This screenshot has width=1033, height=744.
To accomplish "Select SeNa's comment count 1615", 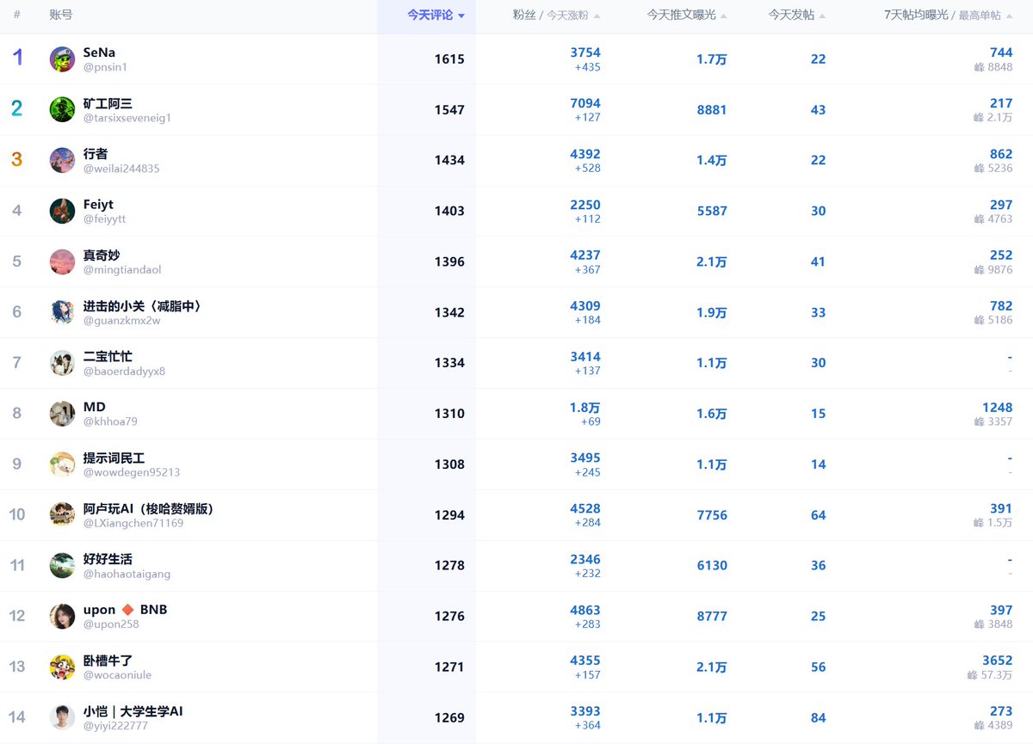I will point(449,59).
